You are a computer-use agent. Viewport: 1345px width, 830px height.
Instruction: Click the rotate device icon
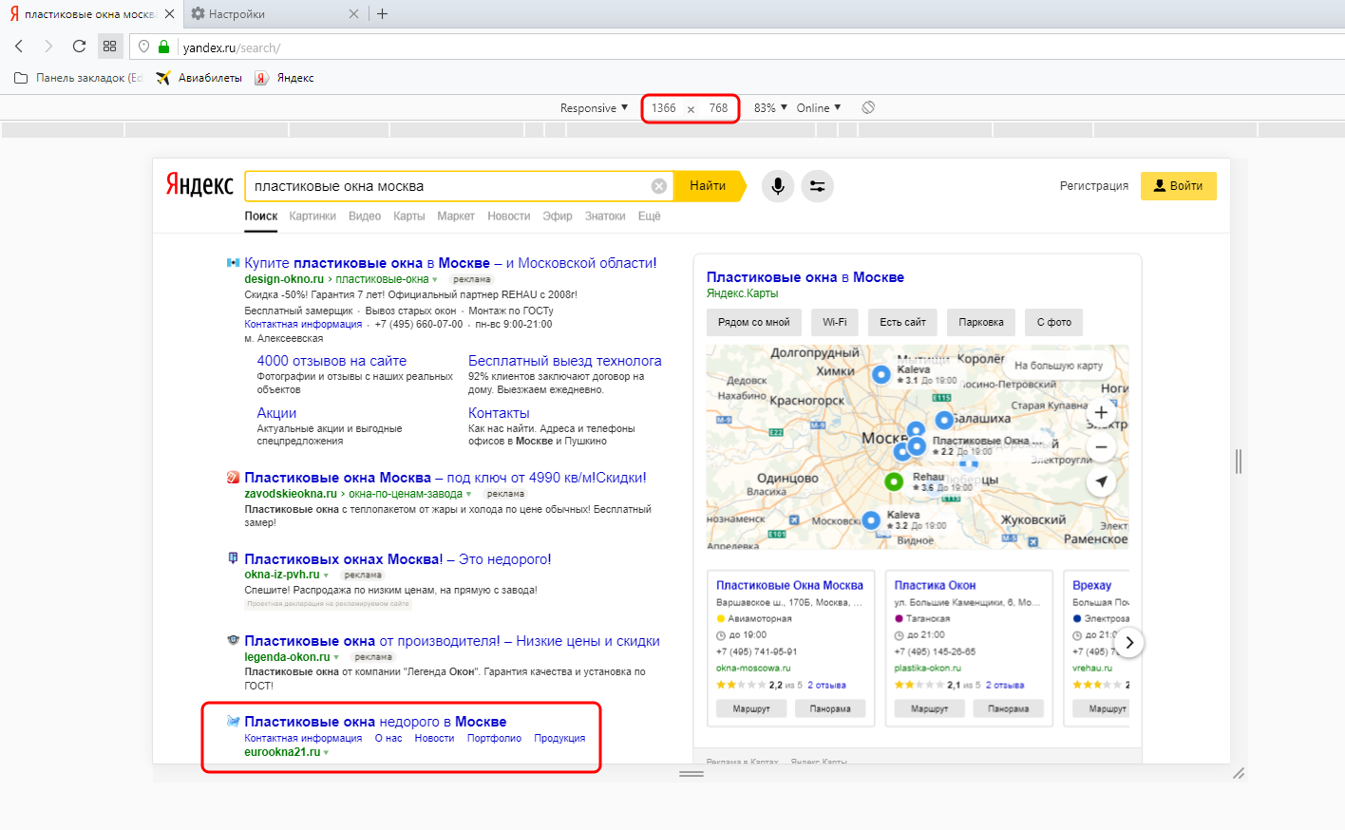coord(868,107)
